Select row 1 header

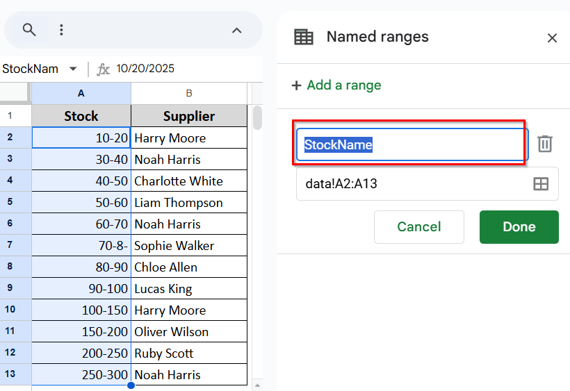pyautogui.click(x=15, y=116)
